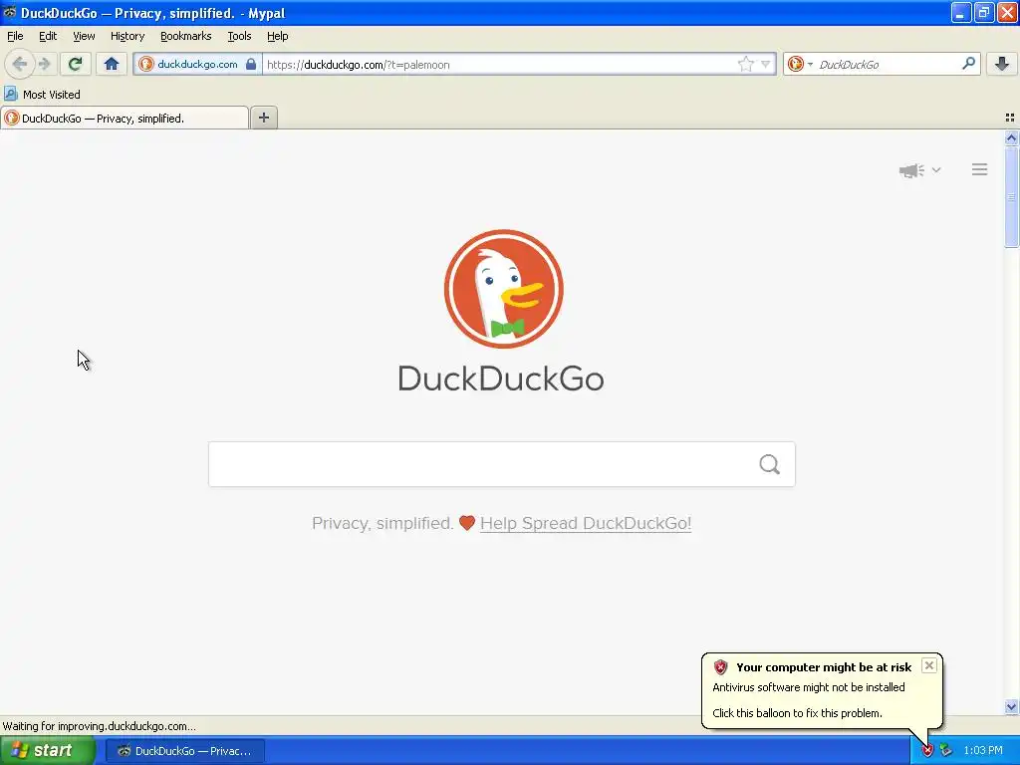Click the search magnifier in page search box

(x=770, y=464)
